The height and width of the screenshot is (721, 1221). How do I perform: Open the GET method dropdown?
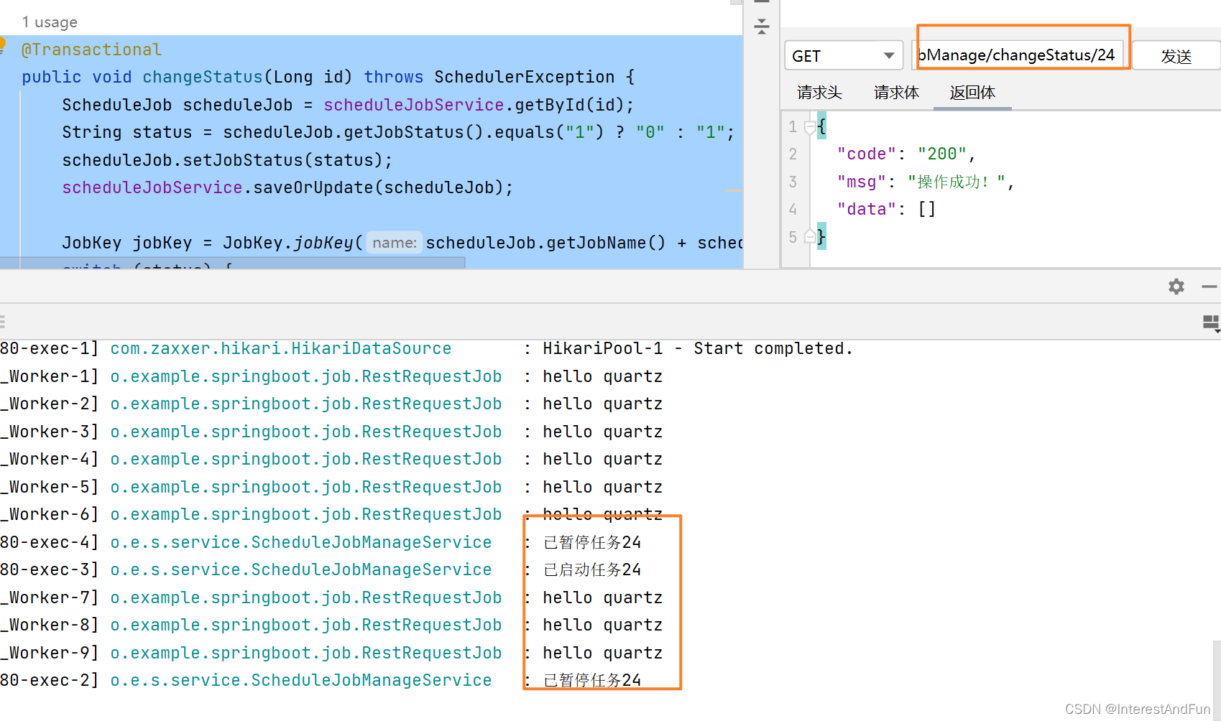(844, 56)
